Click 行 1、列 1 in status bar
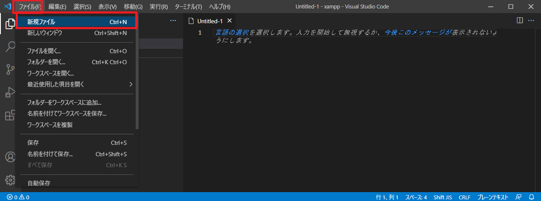The image size is (541, 201). pyautogui.click(x=387, y=197)
